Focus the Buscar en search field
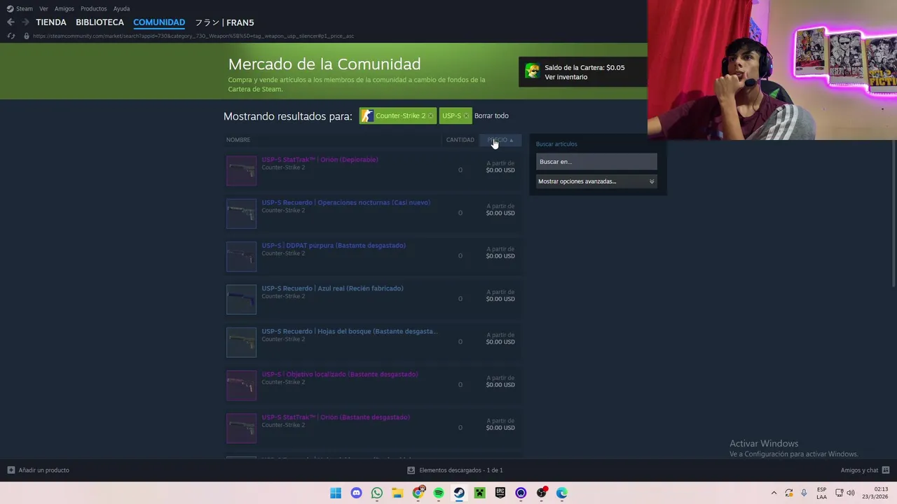The image size is (897, 504). tap(596, 162)
